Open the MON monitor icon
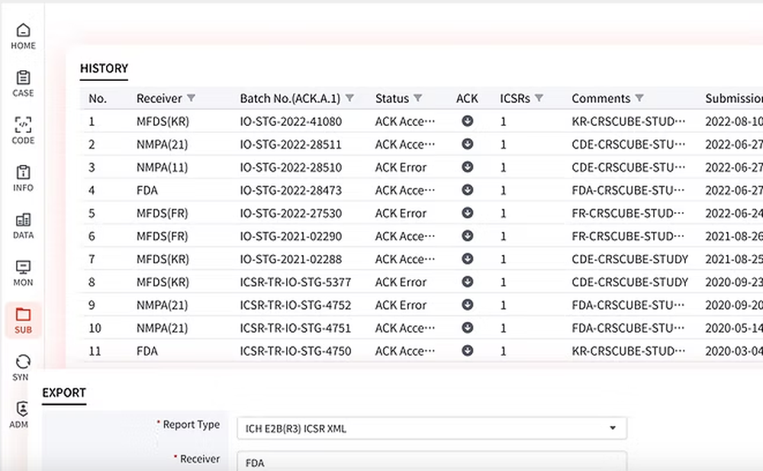This screenshot has width=763, height=471. pos(23,273)
